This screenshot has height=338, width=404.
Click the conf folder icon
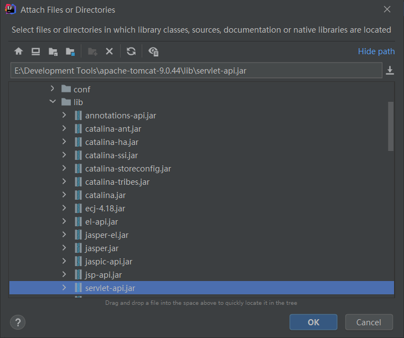(x=66, y=89)
